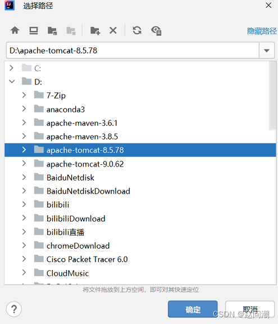Expand the anaconda3 folder
Viewport: 278px width, 324px height.
pos(24,109)
